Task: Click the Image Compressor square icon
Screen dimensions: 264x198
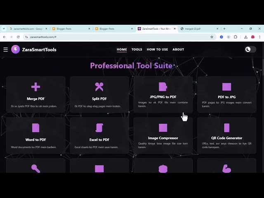Action: 163,128
